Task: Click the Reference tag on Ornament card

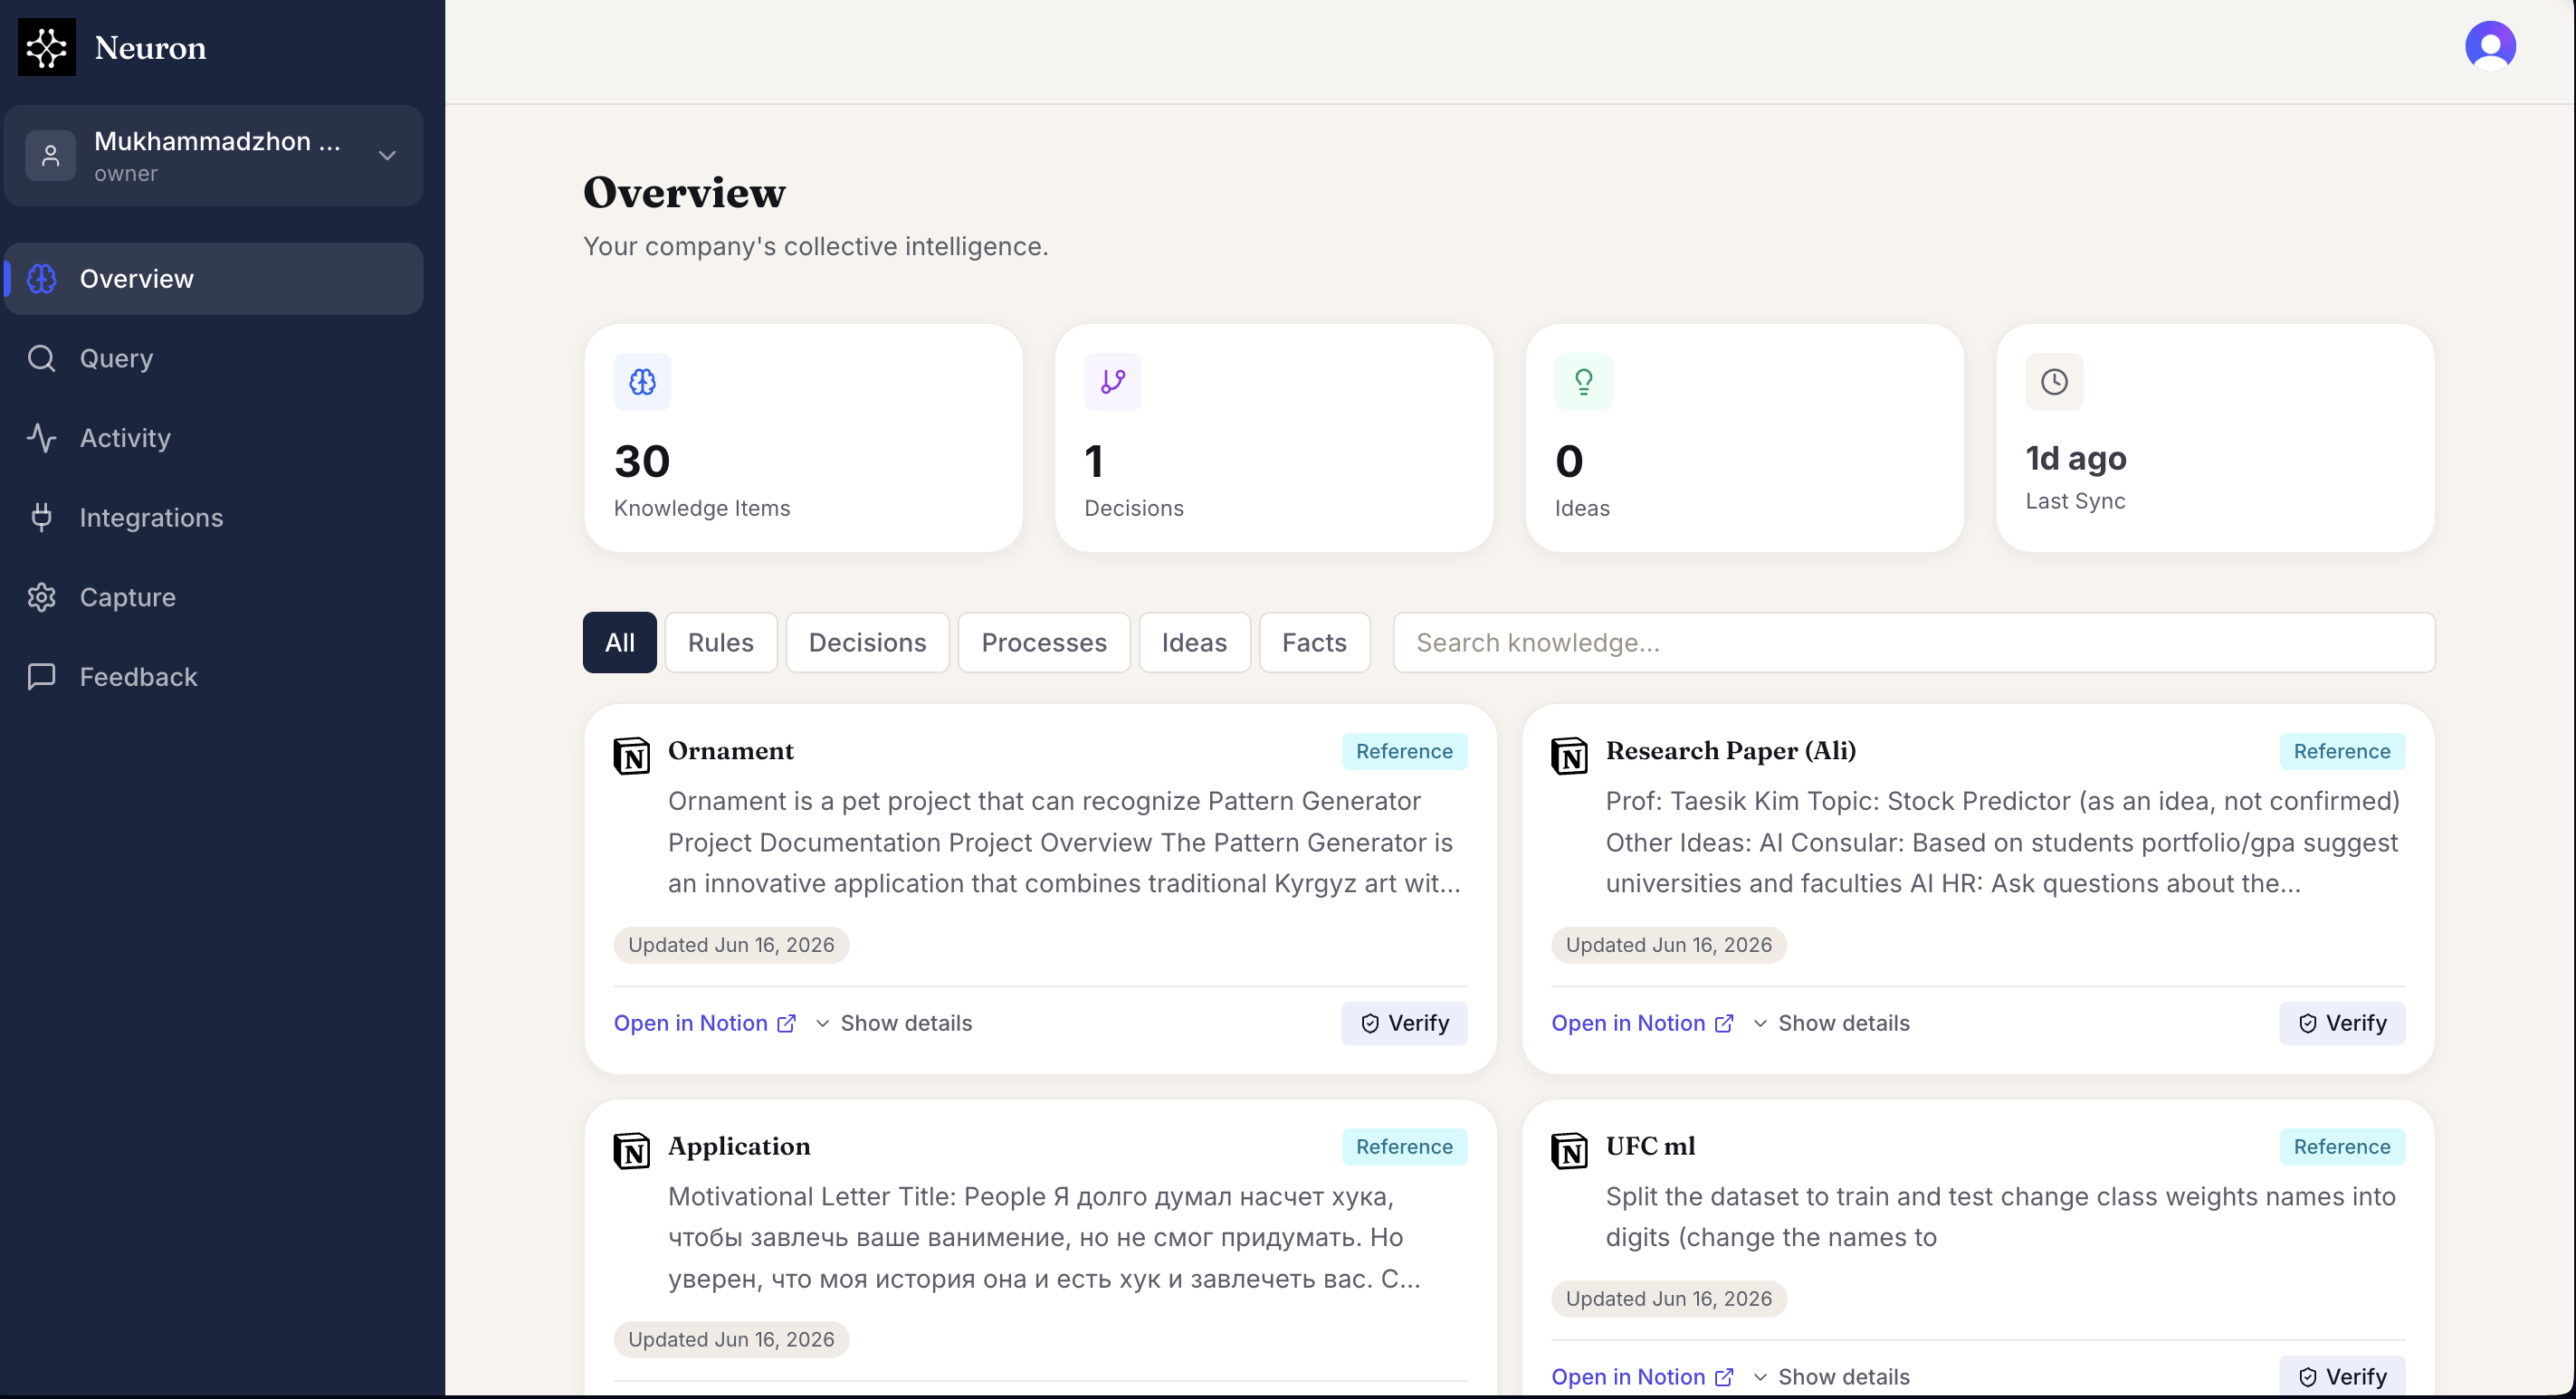Action: pos(1404,751)
